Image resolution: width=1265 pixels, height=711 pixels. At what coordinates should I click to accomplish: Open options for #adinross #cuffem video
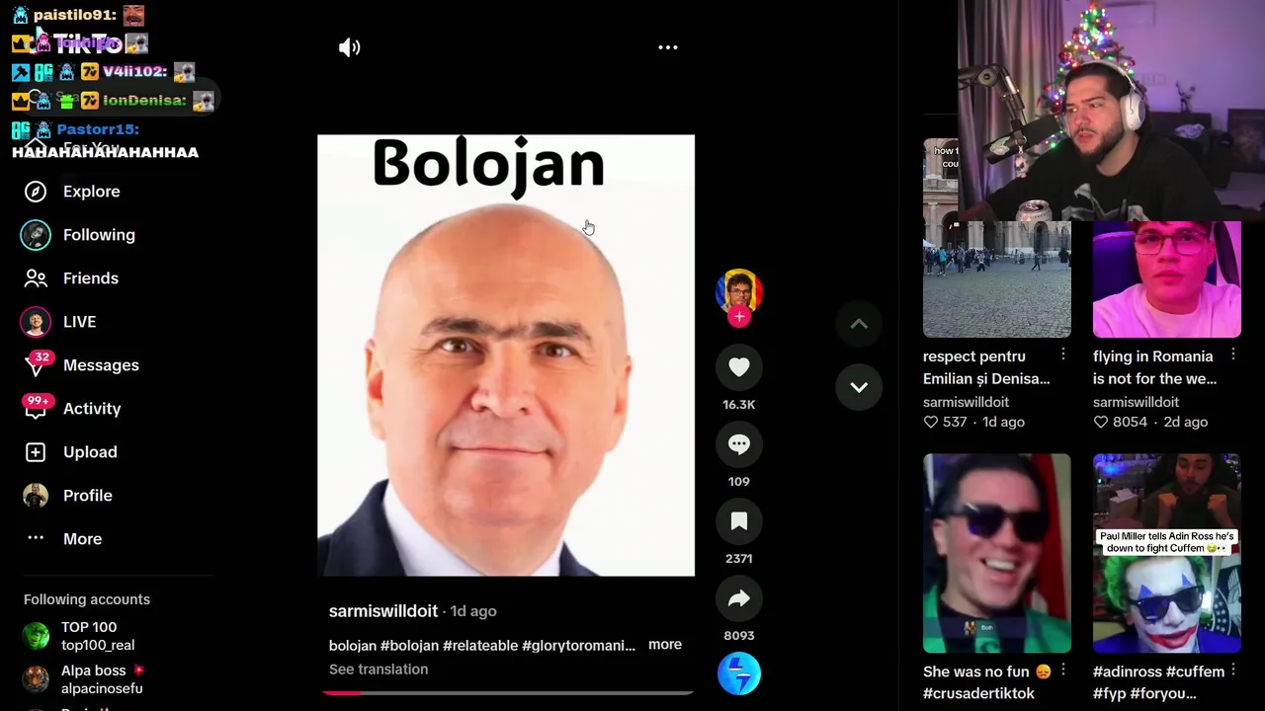click(1233, 670)
